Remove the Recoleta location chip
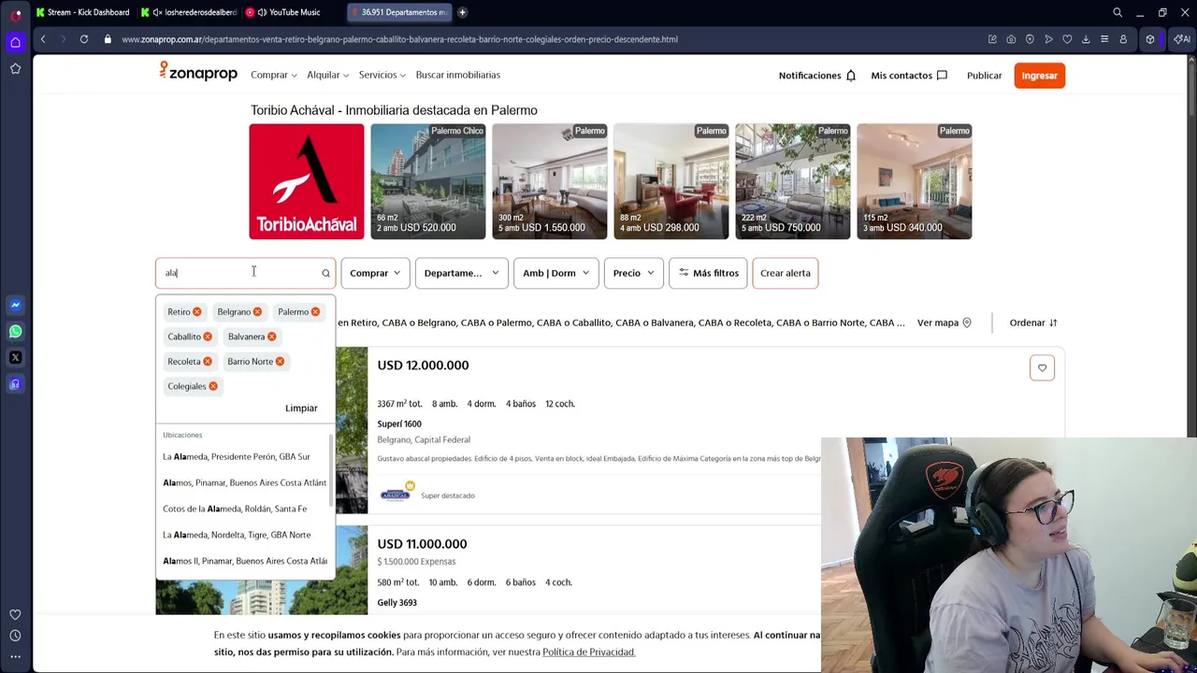This screenshot has height=673, width=1197. coord(208,362)
